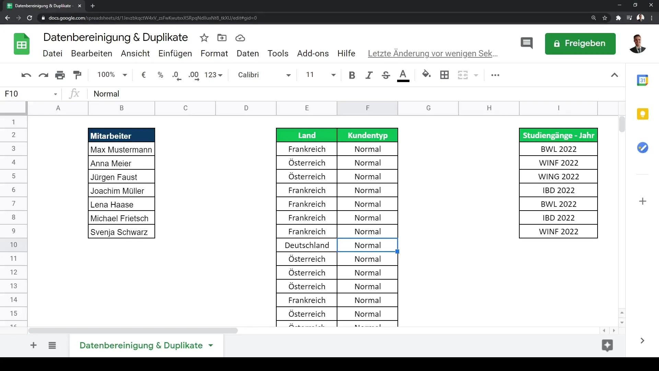Select the Datenbereinigung tab
Screen dimensions: 659x371
[141, 345]
